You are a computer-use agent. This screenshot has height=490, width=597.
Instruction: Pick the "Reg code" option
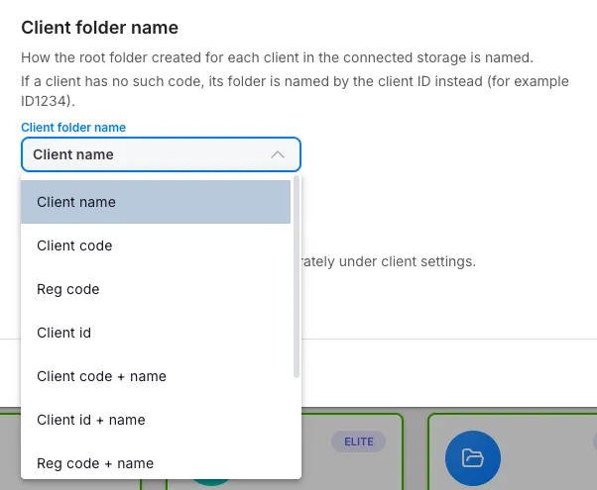pyautogui.click(x=156, y=289)
